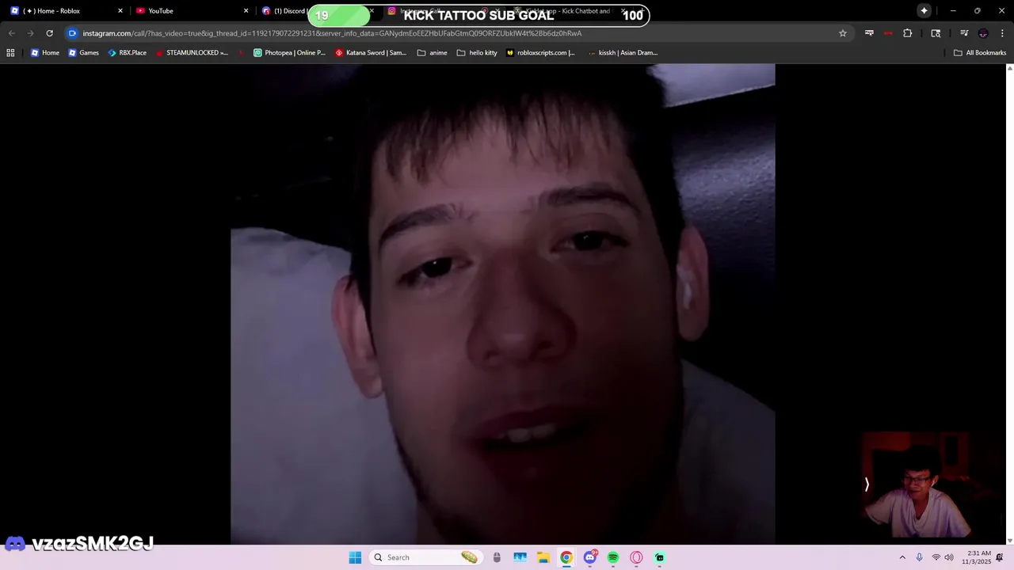
Task: Collapse the self-view with the chevron arrow
Action: (x=867, y=484)
